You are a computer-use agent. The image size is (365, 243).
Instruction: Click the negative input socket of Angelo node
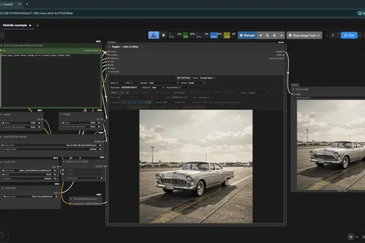[x=109, y=58]
